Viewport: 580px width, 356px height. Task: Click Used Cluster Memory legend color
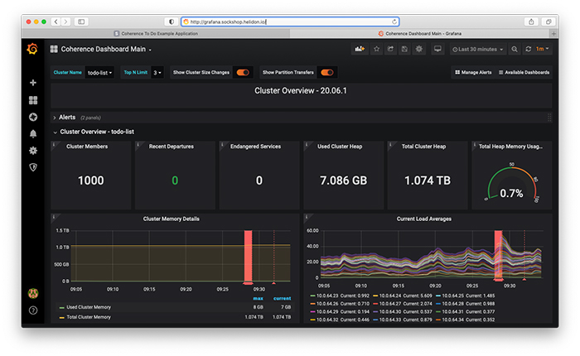[62, 308]
